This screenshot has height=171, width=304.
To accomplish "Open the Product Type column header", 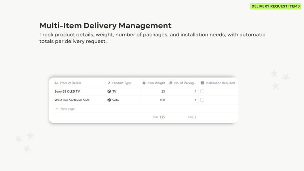I will (123, 83).
